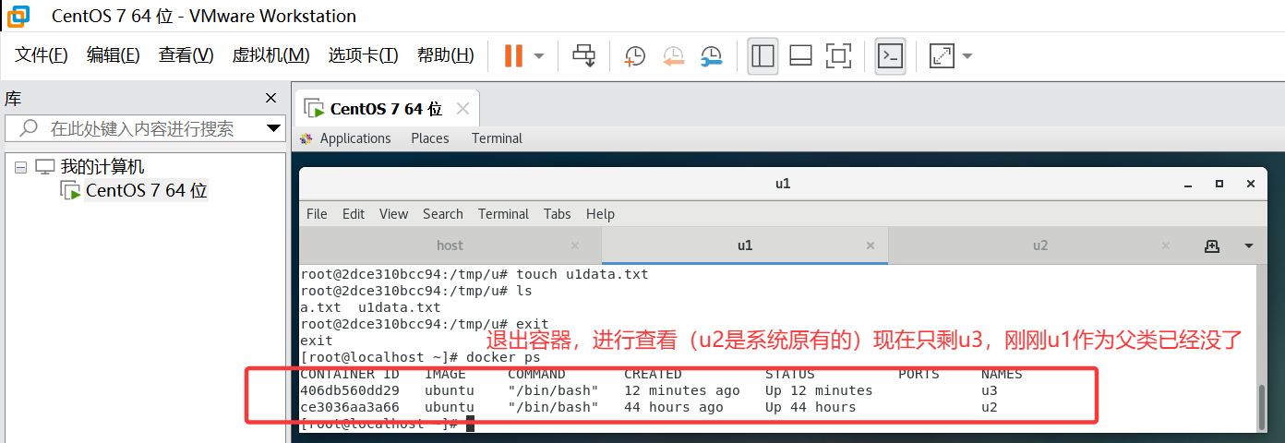Open the terminal View menu
The height and width of the screenshot is (443, 1285).
393,214
